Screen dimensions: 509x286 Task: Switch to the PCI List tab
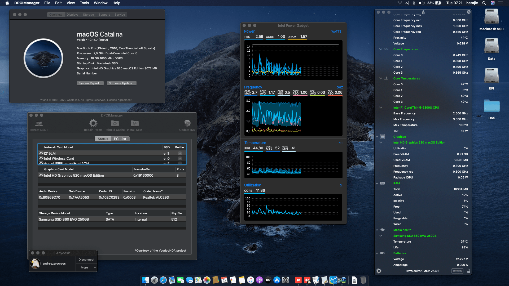120,139
